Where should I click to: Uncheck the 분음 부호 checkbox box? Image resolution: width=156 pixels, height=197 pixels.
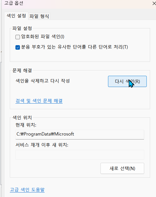tap(18, 47)
